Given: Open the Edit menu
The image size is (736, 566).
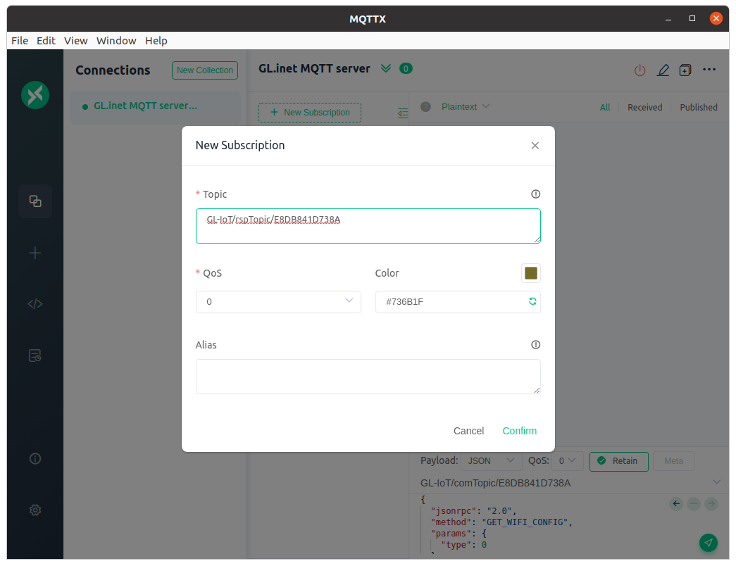Looking at the screenshot, I should coord(46,41).
